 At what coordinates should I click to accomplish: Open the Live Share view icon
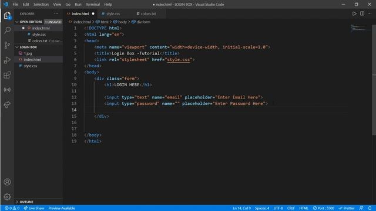[7, 104]
